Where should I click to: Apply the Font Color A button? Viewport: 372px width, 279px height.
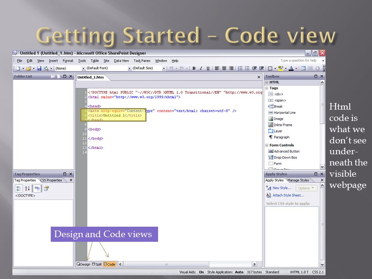[x=291, y=68]
